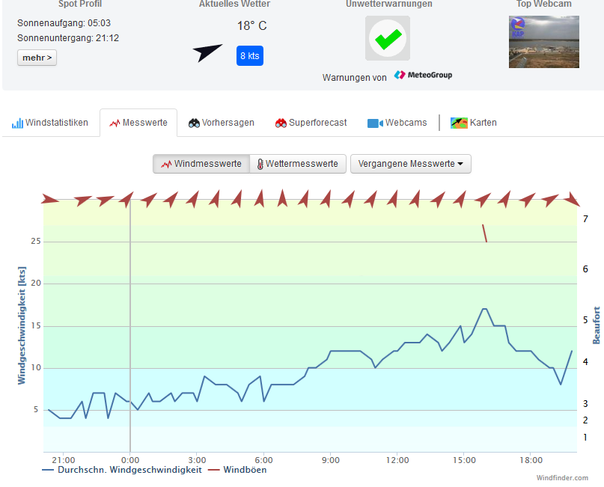604x487 pixels.
Task: Click the mehr button in Spot Profil
Action: click(37, 58)
